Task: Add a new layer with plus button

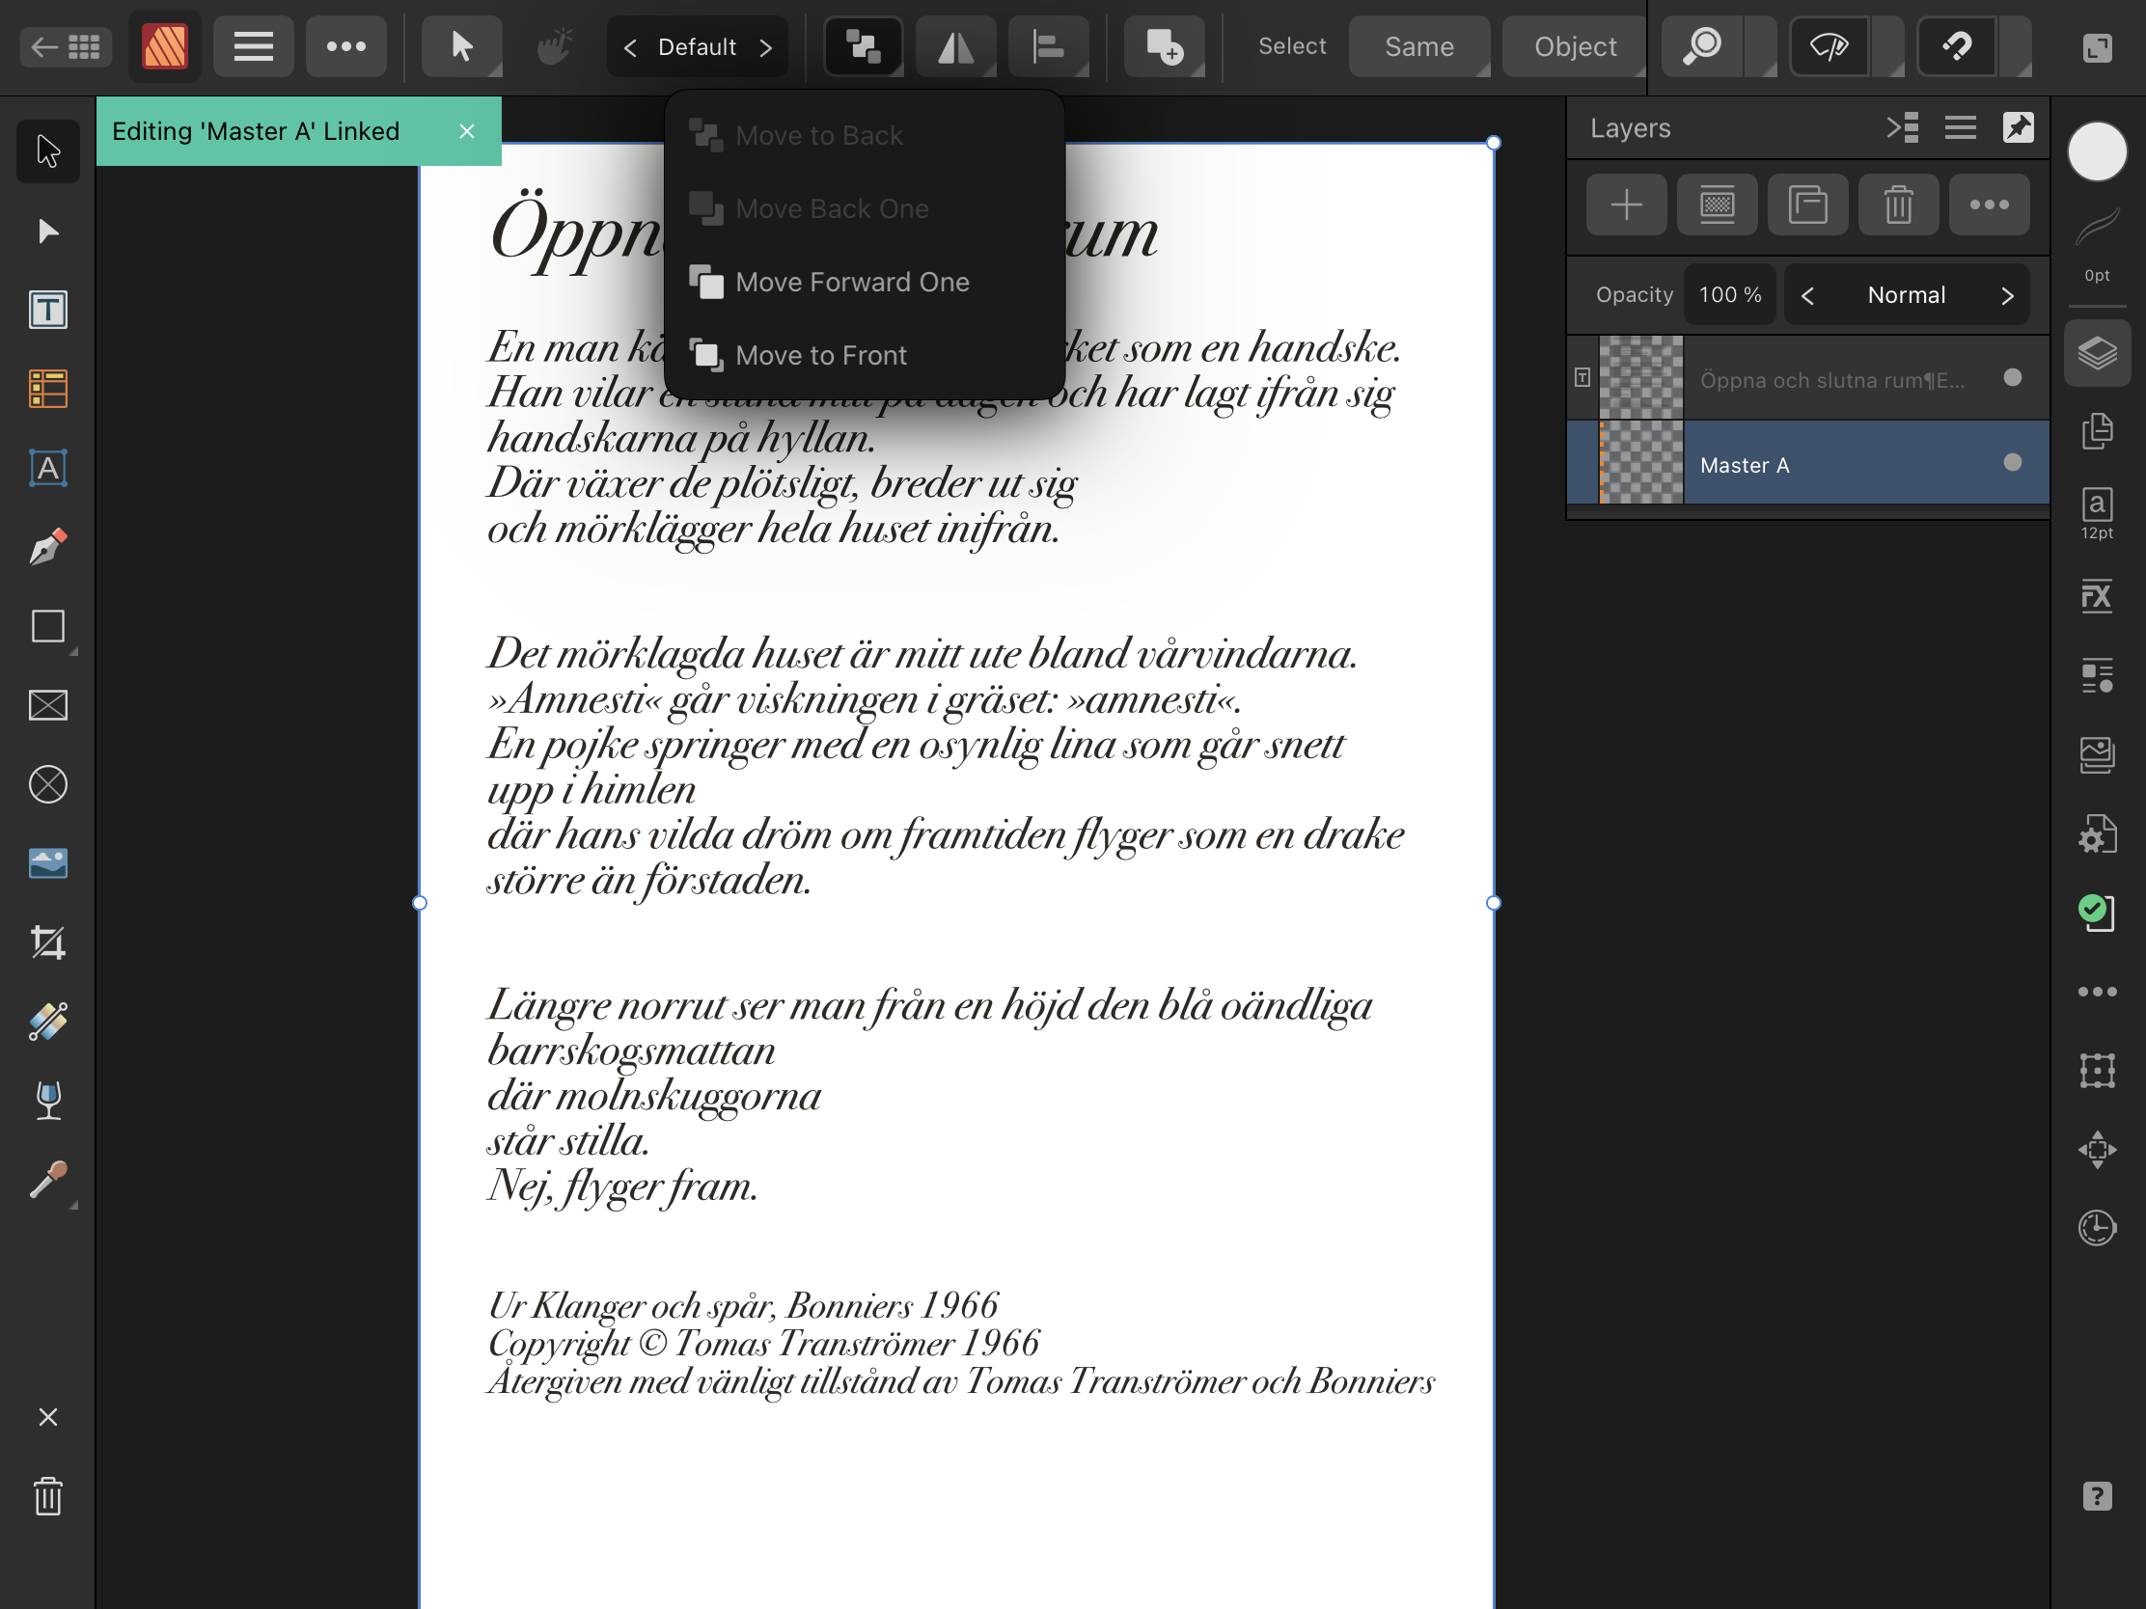Action: [x=1627, y=205]
